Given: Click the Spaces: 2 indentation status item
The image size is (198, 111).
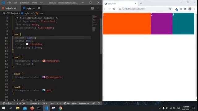Looking at the screenshot, I should pos(34,104).
